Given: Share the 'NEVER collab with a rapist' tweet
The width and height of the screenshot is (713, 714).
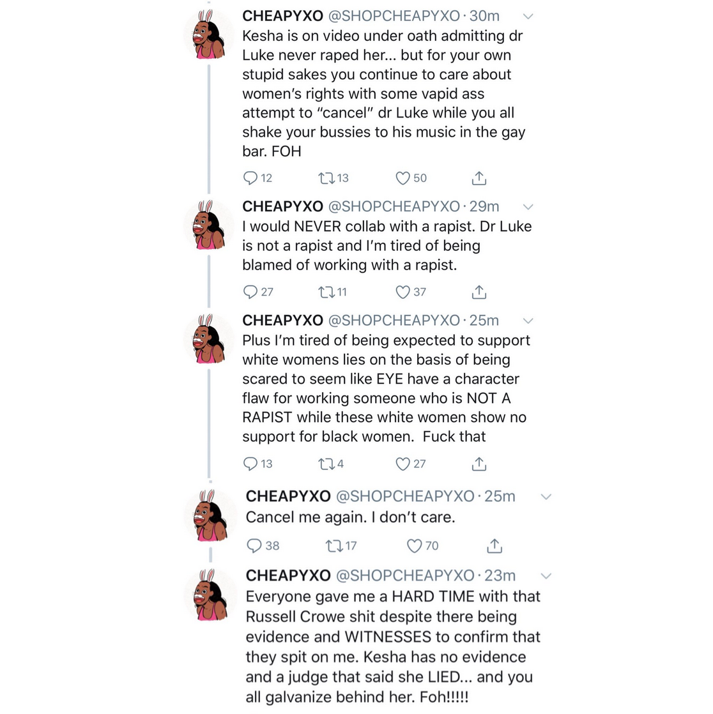Looking at the screenshot, I should [479, 292].
